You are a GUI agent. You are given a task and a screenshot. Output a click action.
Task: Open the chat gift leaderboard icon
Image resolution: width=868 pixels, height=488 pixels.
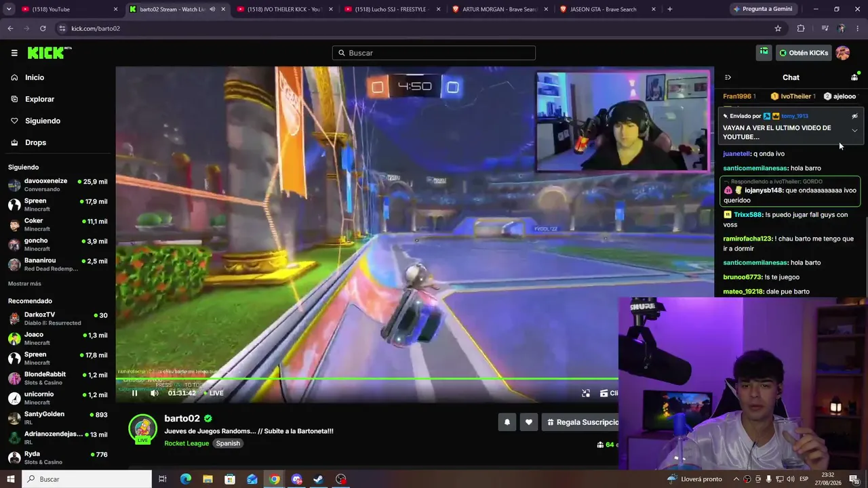[x=854, y=77]
